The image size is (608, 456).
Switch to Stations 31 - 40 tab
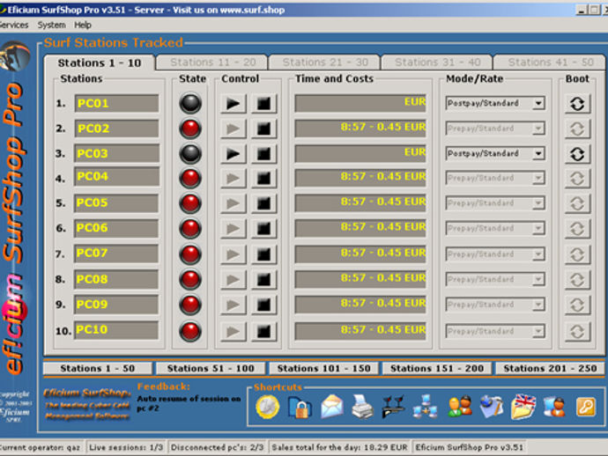pos(437,63)
